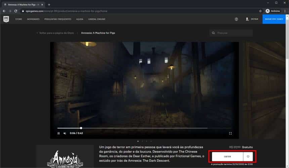Viewport: 289px width, 168px height.
Task: Select the third carousel dot
Action: (147, 141)
